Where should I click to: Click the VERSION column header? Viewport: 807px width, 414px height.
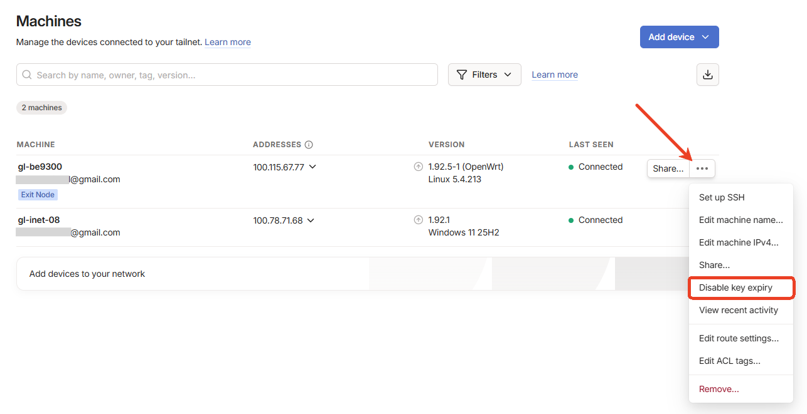tap(447, 145)
